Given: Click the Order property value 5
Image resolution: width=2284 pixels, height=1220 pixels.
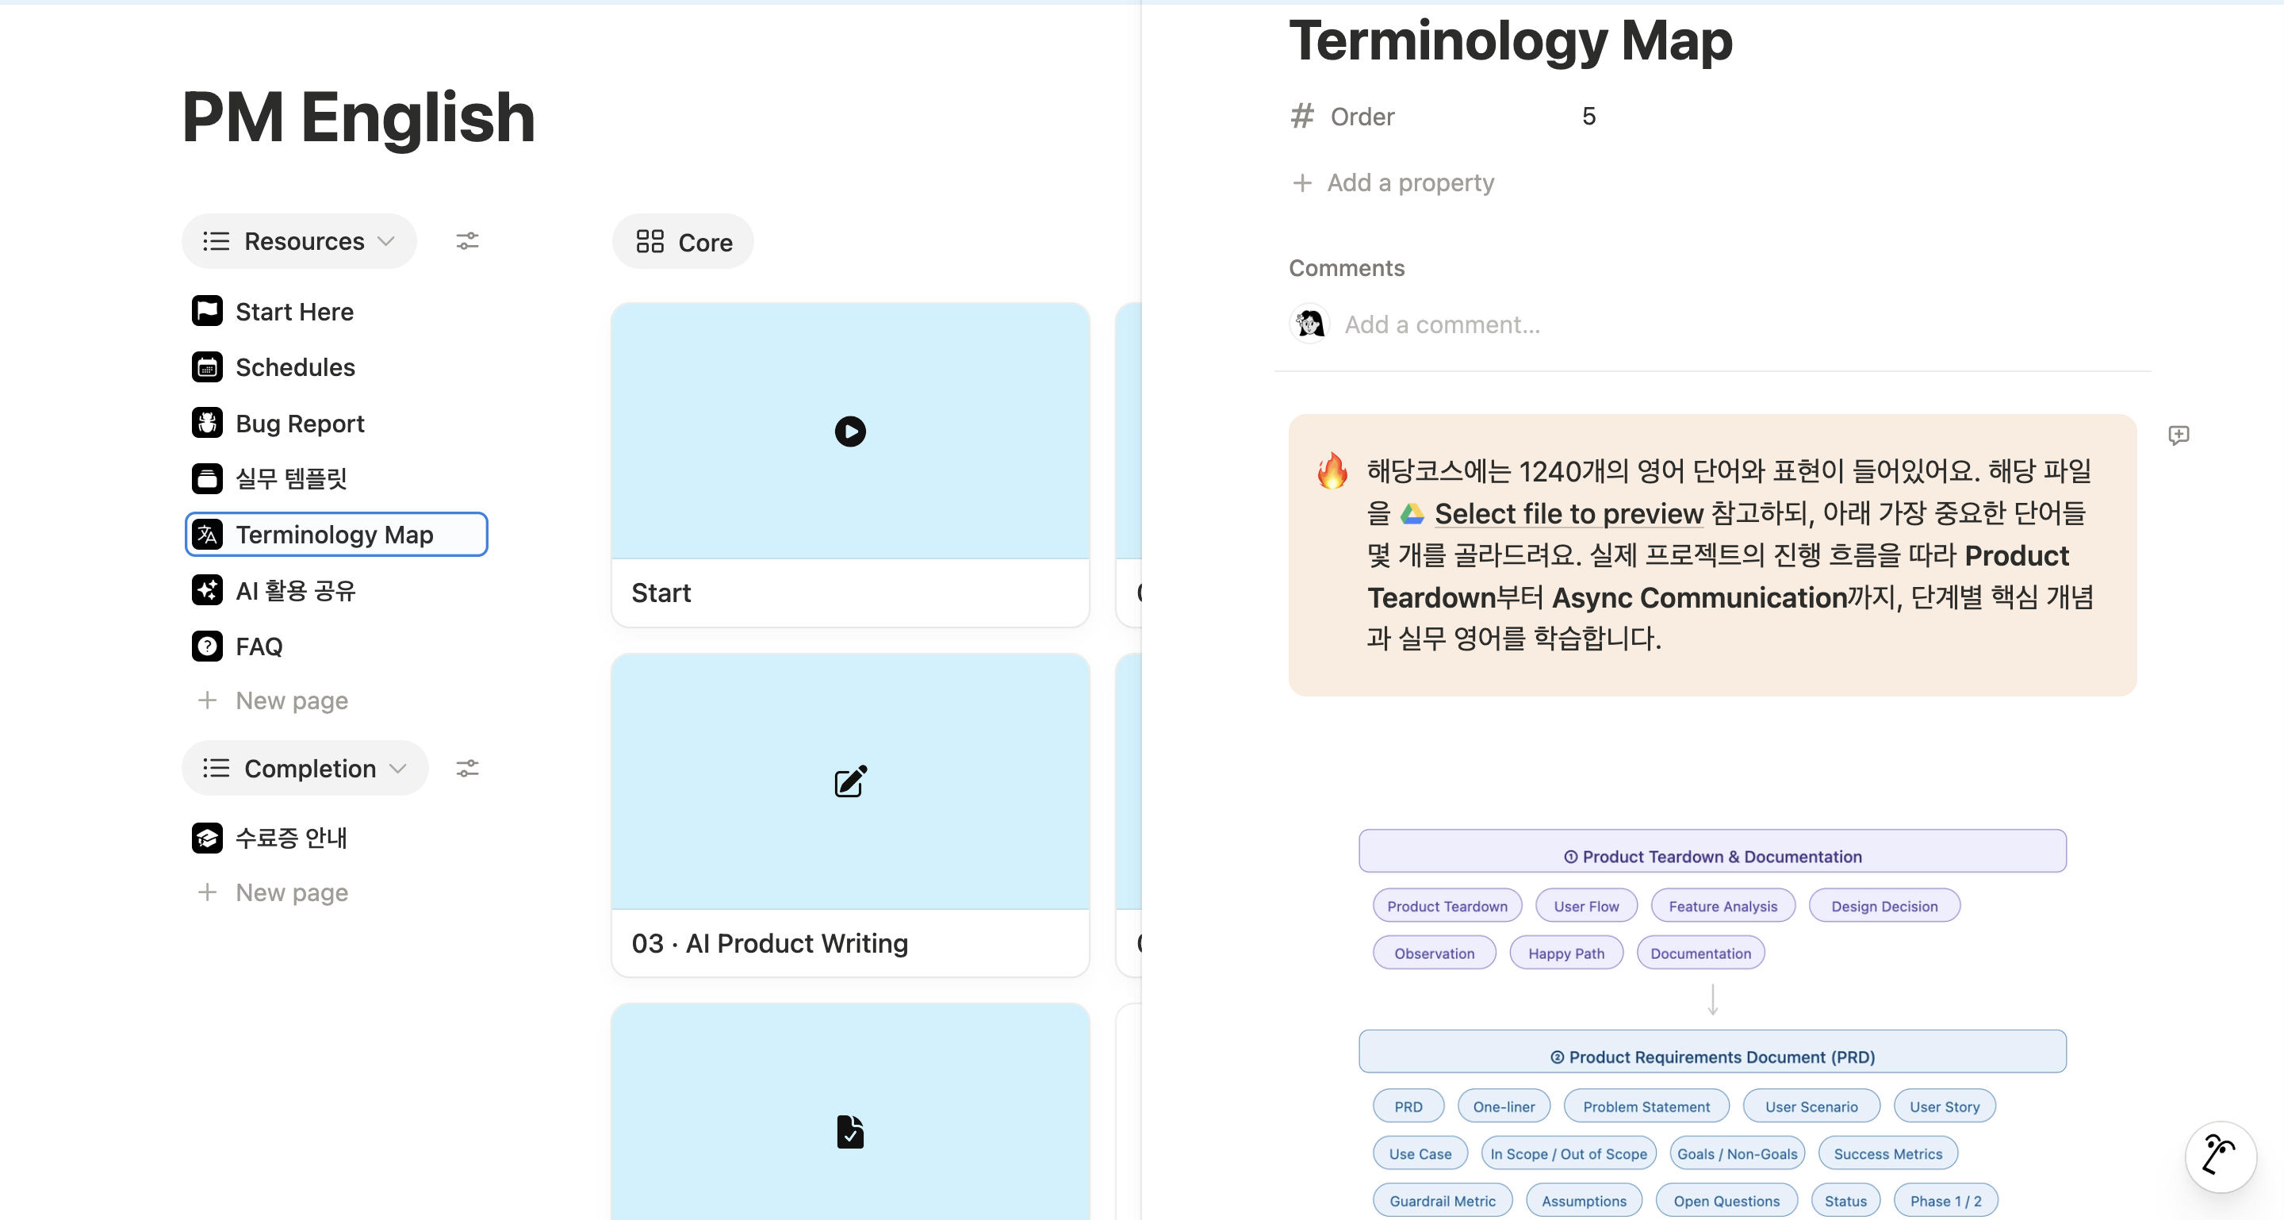Looking at the screenshot, I should 1588,116.
